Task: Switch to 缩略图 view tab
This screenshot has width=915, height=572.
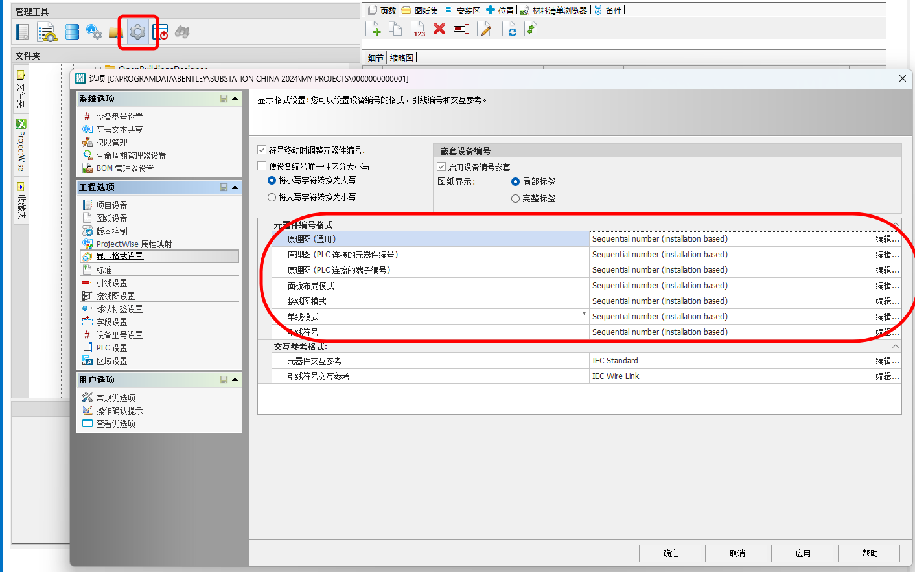Action: coord(402,58)
